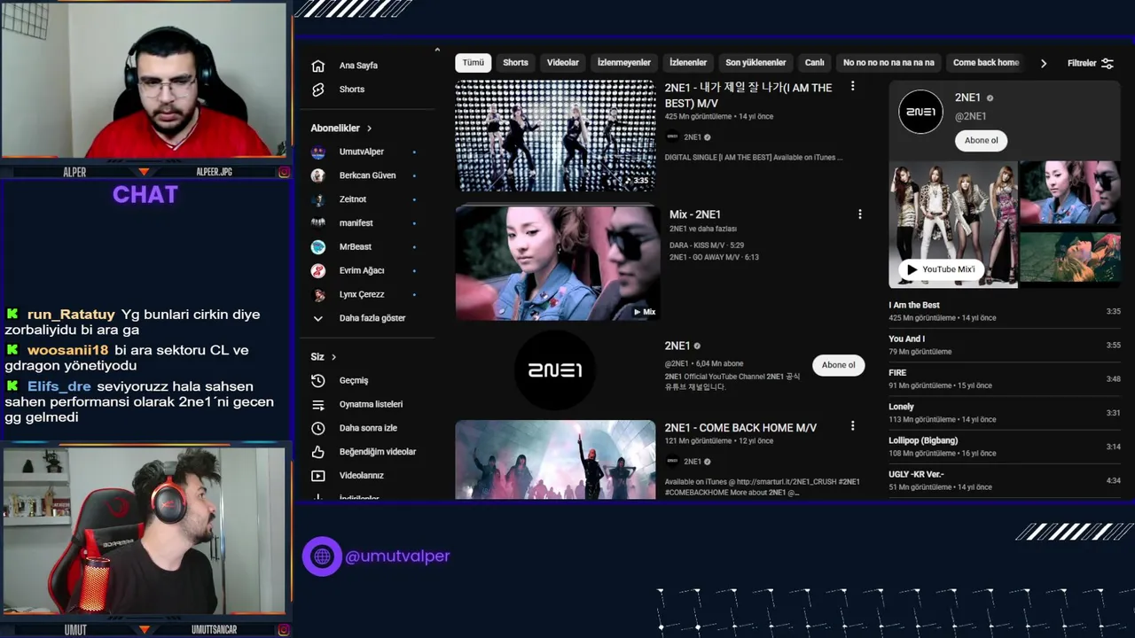1135x638 pixels.
Task: Click small 2NE1 channel icon under COME BACK HOME
Action: (x=672, y=461)
